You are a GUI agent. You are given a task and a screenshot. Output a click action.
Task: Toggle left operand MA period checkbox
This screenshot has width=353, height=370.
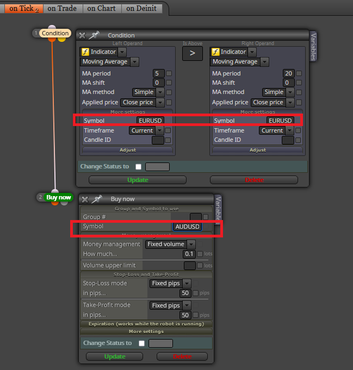tap(169, 73)
